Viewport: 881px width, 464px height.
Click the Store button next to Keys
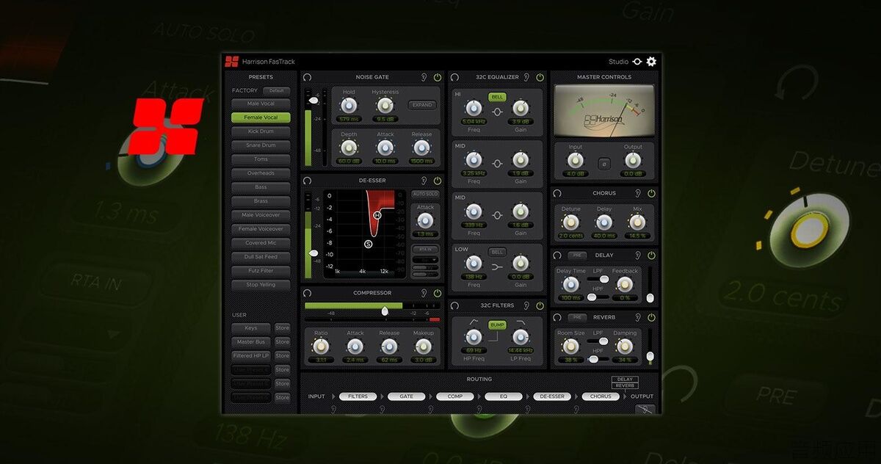tap(283, 328)
